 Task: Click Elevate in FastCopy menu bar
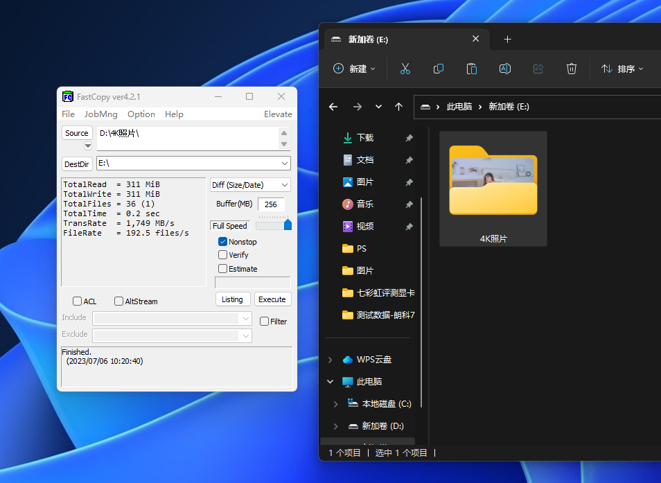tap(278, 114)
